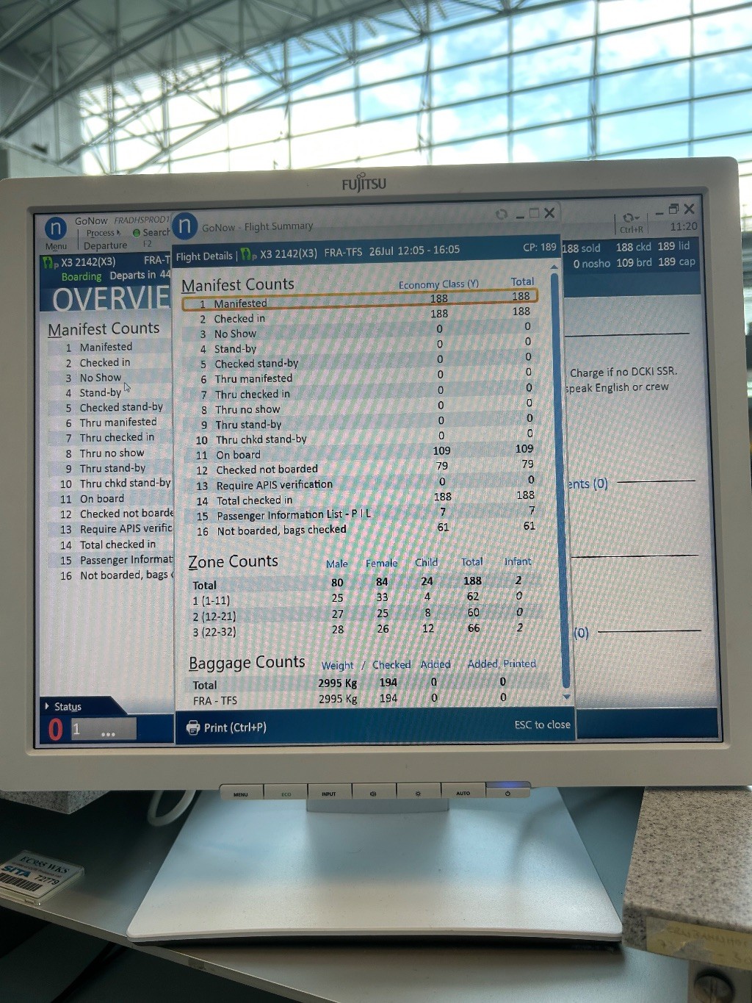Click the flight icon next to X3 2142 in overview header
752x1003 pixels.
pyautogui.click(x=50, y=262)
